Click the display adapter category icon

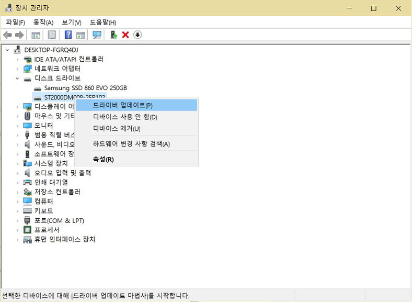(x=28, y=107)
